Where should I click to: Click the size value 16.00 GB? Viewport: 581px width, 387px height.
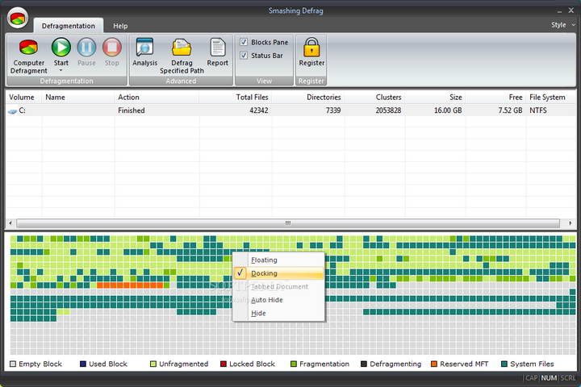click(448, 110)
